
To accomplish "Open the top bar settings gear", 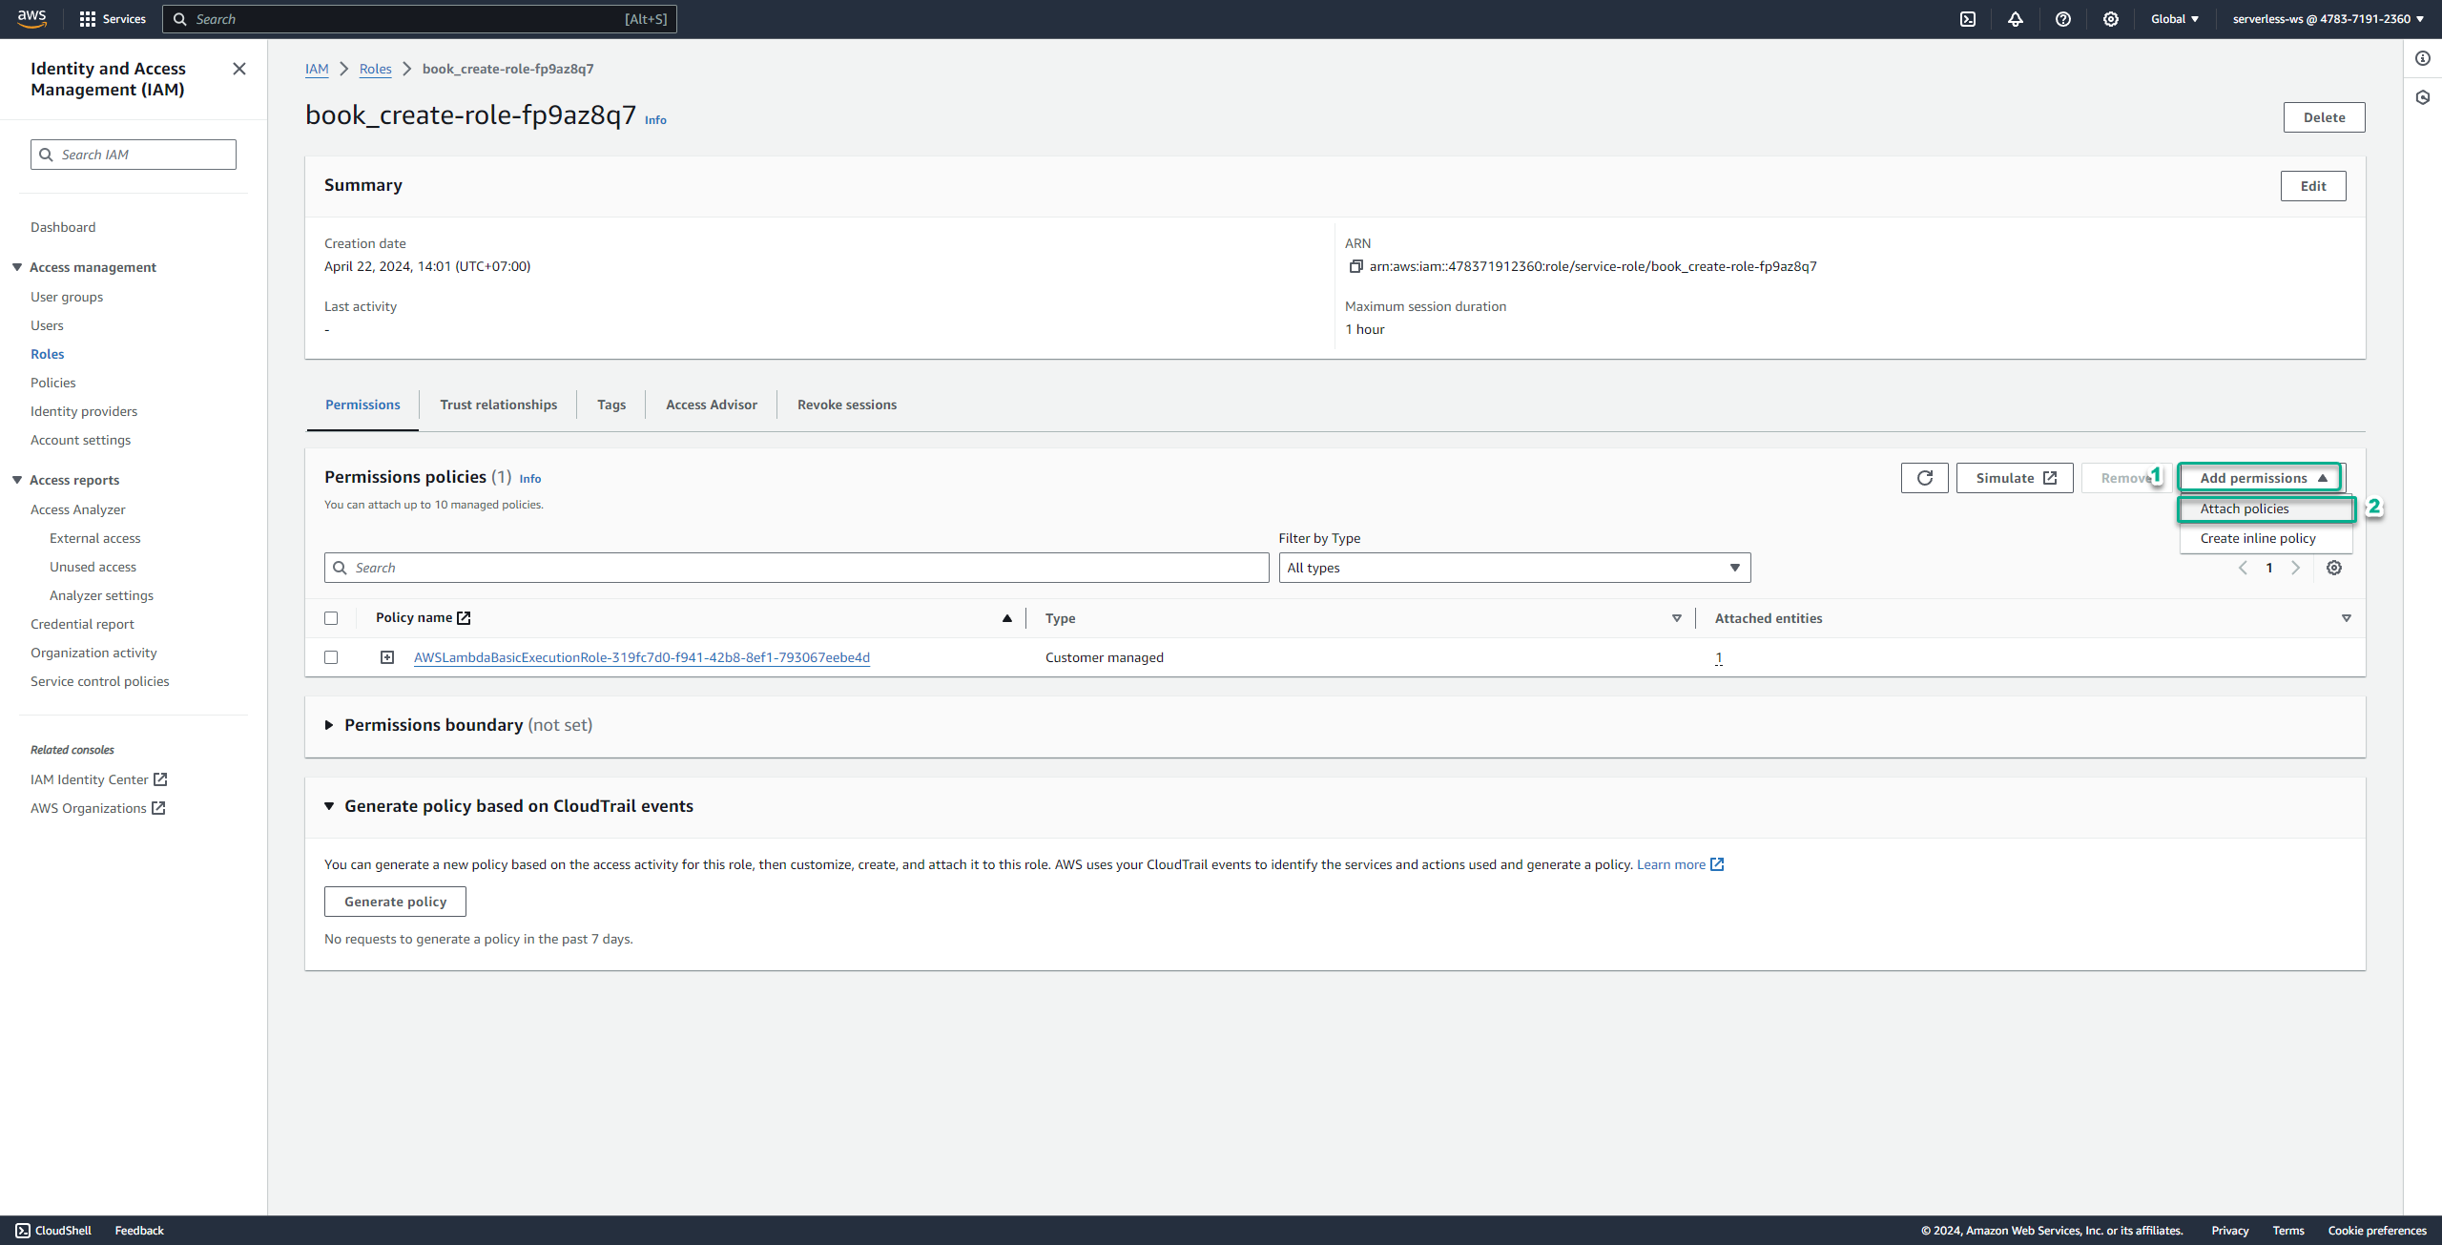I will click(2111, 19).
